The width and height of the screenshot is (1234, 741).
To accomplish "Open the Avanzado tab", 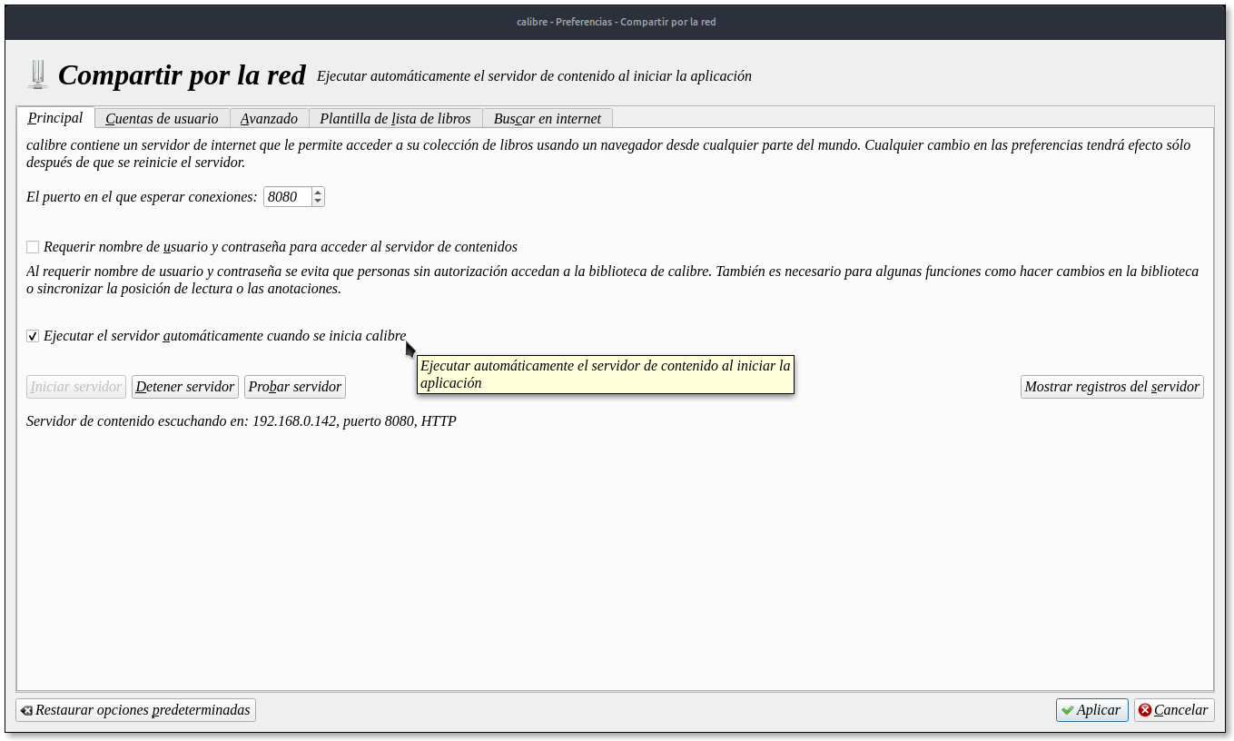I will click(269, 118).
